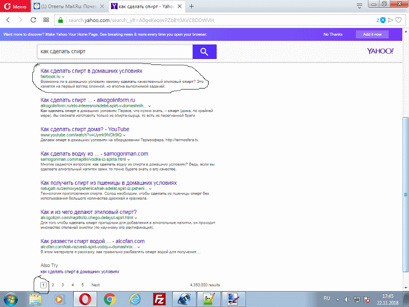409x307 pixels.
Task: Go to results page 3
Action: [x=62, y=285]
